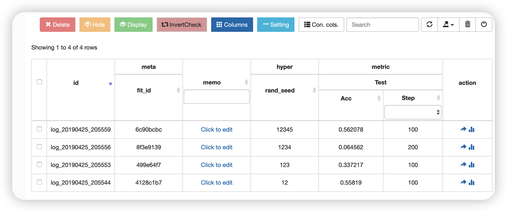Screen dimensions: 507x212
Task: Click the Acc value 0.562078
Action: (x=351, y=130)
